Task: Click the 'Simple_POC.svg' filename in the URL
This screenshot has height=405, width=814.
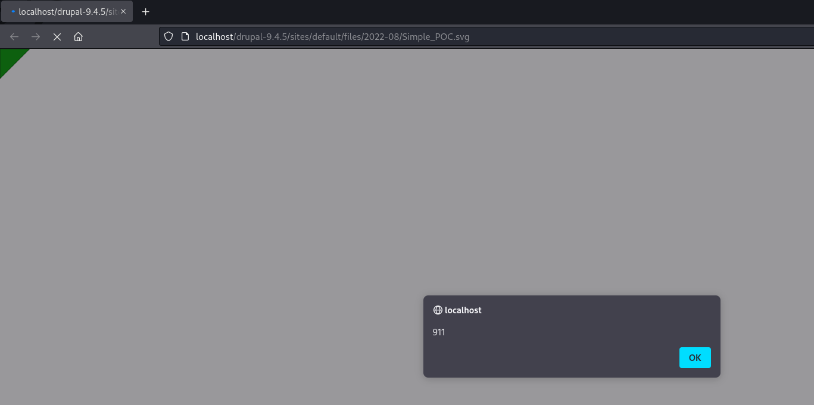Action: [x=435, y=37]
